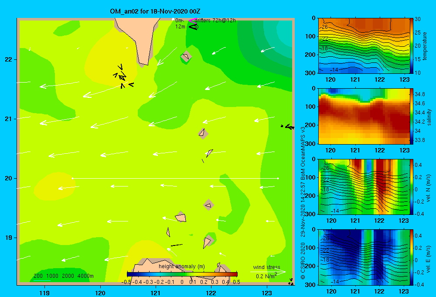Viewport: 436px width, 297px height.
Task: Select the black drifter cluster southwest of Taiwan
Action: tap(123, 76)
